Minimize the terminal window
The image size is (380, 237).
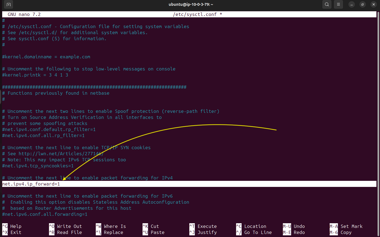352,4
